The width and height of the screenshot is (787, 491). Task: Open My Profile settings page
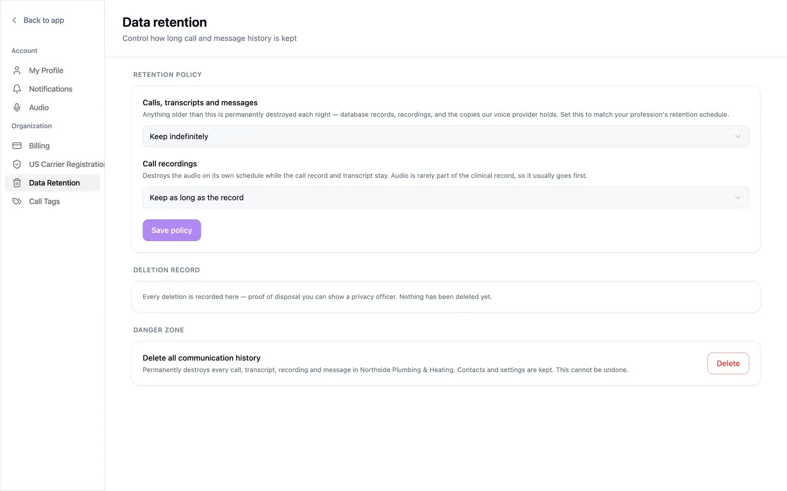(x=53, y=70)
